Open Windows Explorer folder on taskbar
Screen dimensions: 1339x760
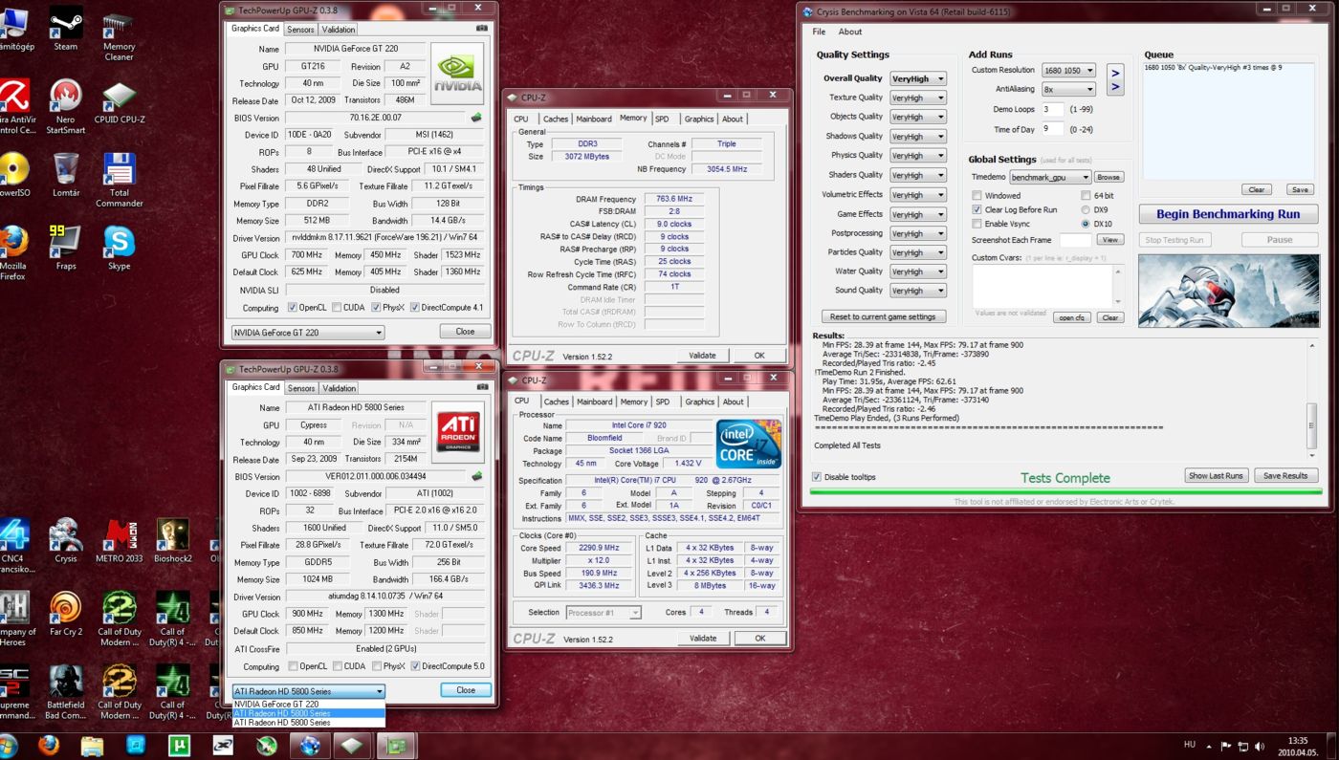point(92,745)
